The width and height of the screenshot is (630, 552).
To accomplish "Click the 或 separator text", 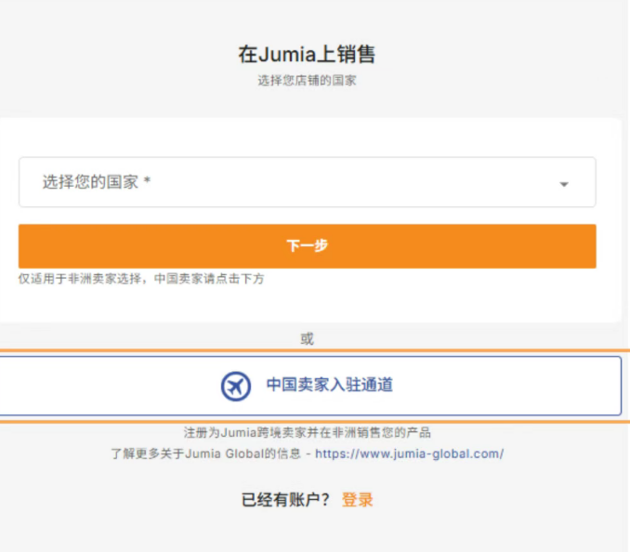I will tap(307, 338).
